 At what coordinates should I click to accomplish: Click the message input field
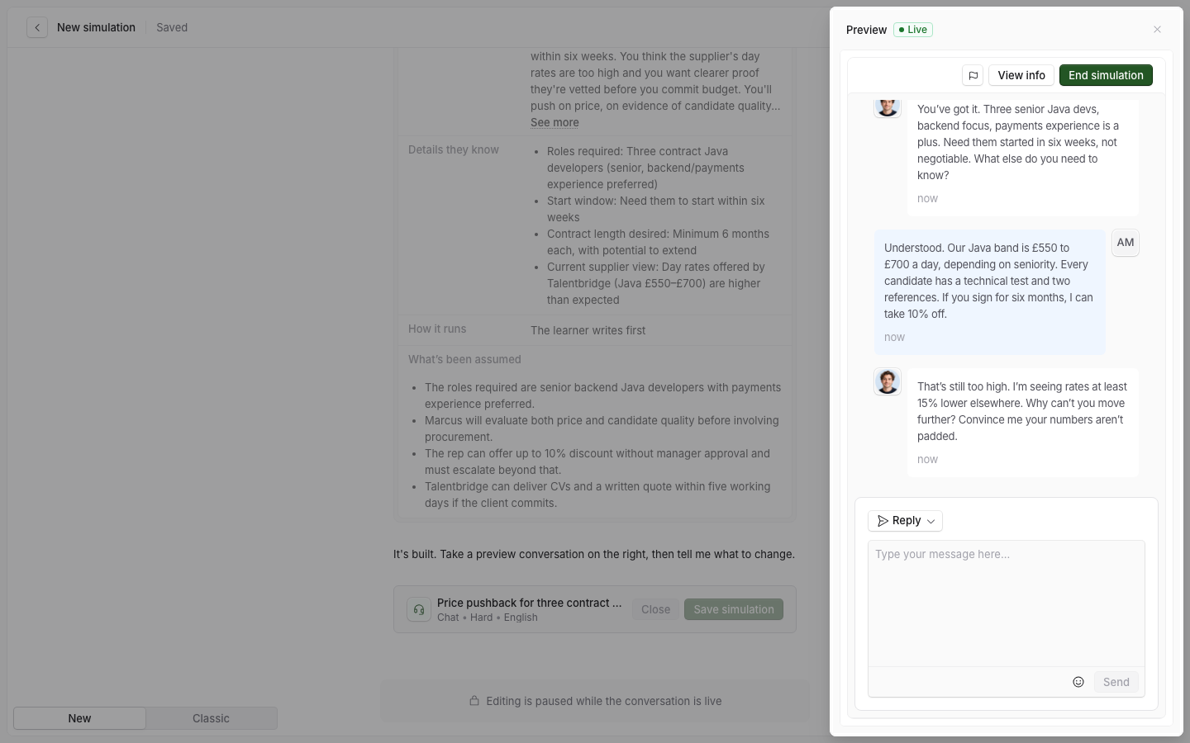[x=1007, y=603]
